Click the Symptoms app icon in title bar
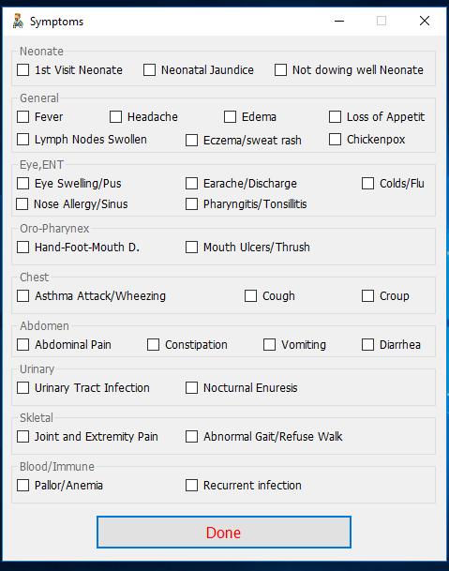The image size is (449, 571). pos(18,22)
